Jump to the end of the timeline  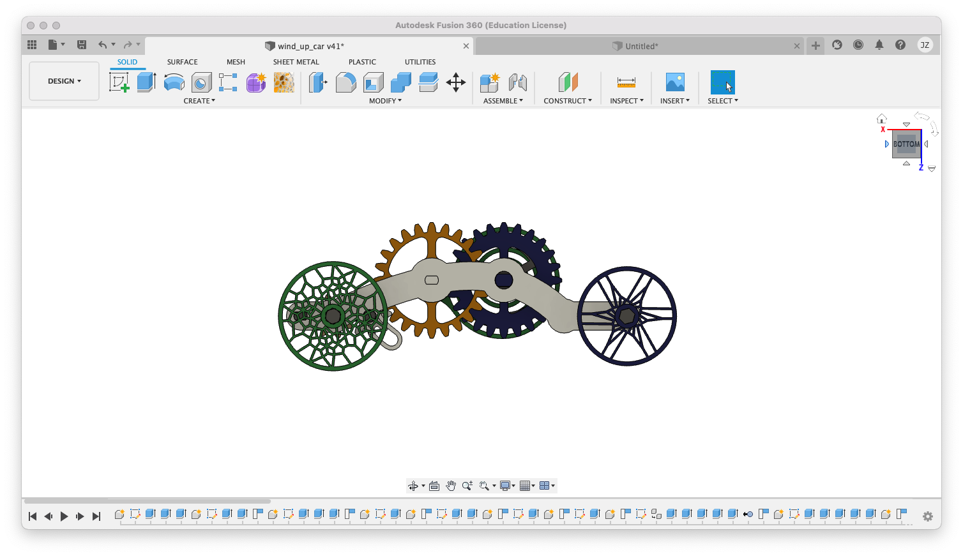[x=96, y=516]
